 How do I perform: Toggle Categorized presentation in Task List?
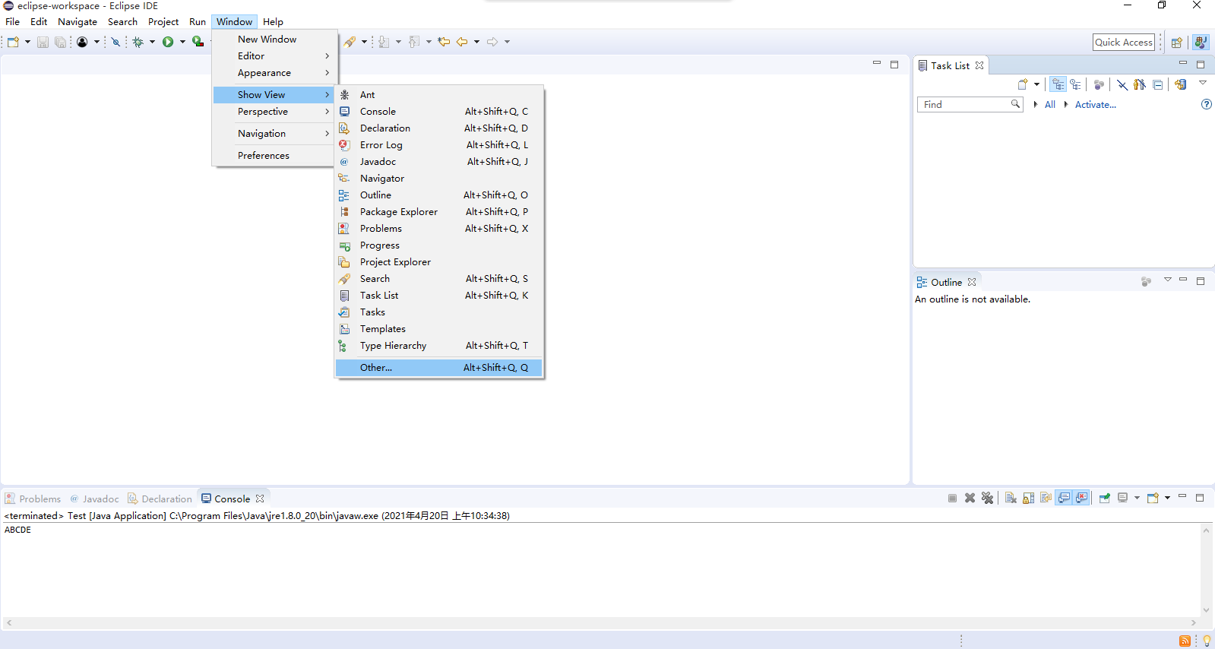click(1058, 84)
